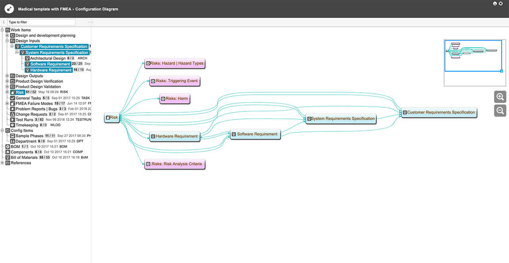Collapse Customer Requirements Specification tree node
Screen dimensions: 509x263
click(12, 47)
